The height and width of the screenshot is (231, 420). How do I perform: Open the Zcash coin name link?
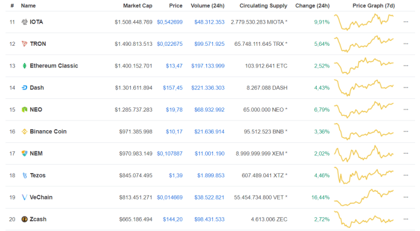[x=38, y=220]
